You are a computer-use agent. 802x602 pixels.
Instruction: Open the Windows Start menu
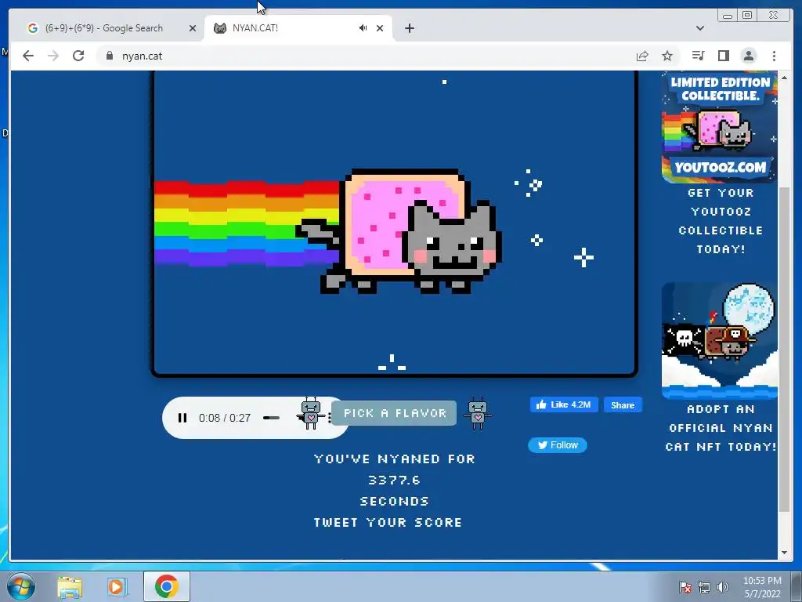20,586
